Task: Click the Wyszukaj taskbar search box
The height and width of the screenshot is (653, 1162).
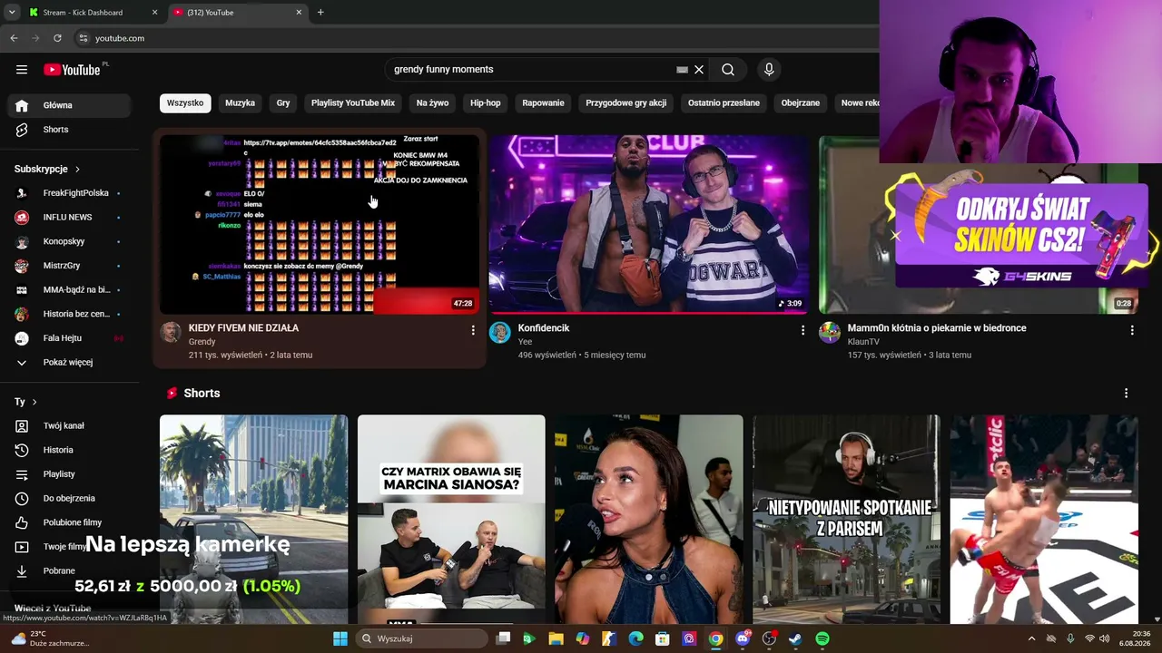Action: coord(420,639)
